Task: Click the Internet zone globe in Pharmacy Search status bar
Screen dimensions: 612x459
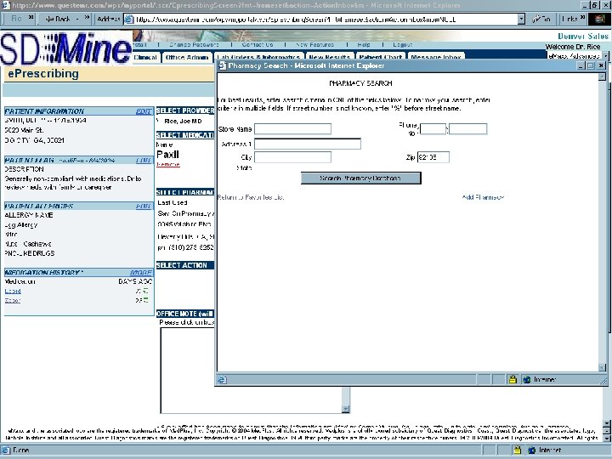Action: 526,379
